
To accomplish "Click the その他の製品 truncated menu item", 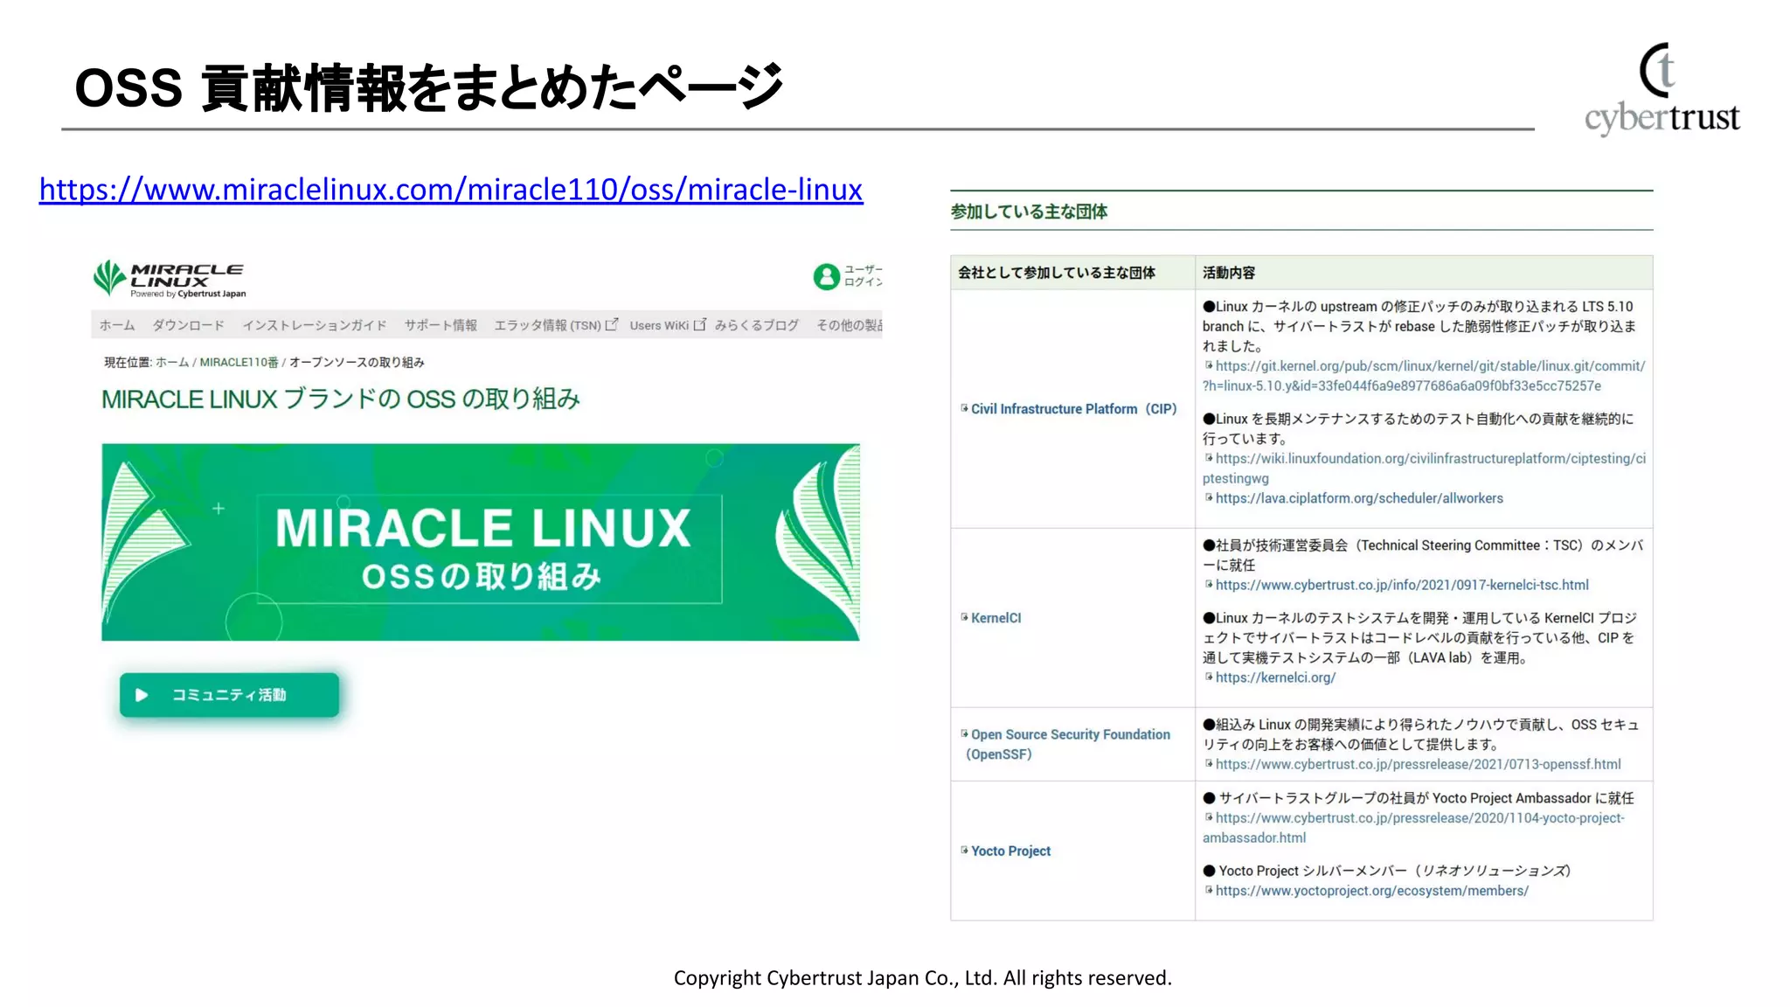I will pos(850,325).
